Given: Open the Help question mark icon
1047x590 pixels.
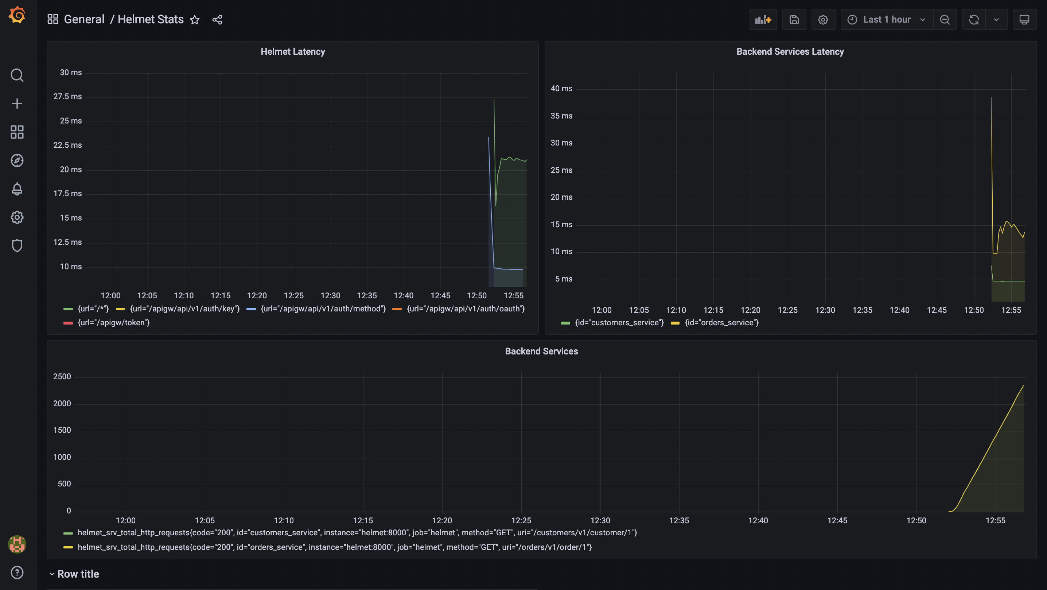Looking at the screenshot, I should [x=17, y=572].
